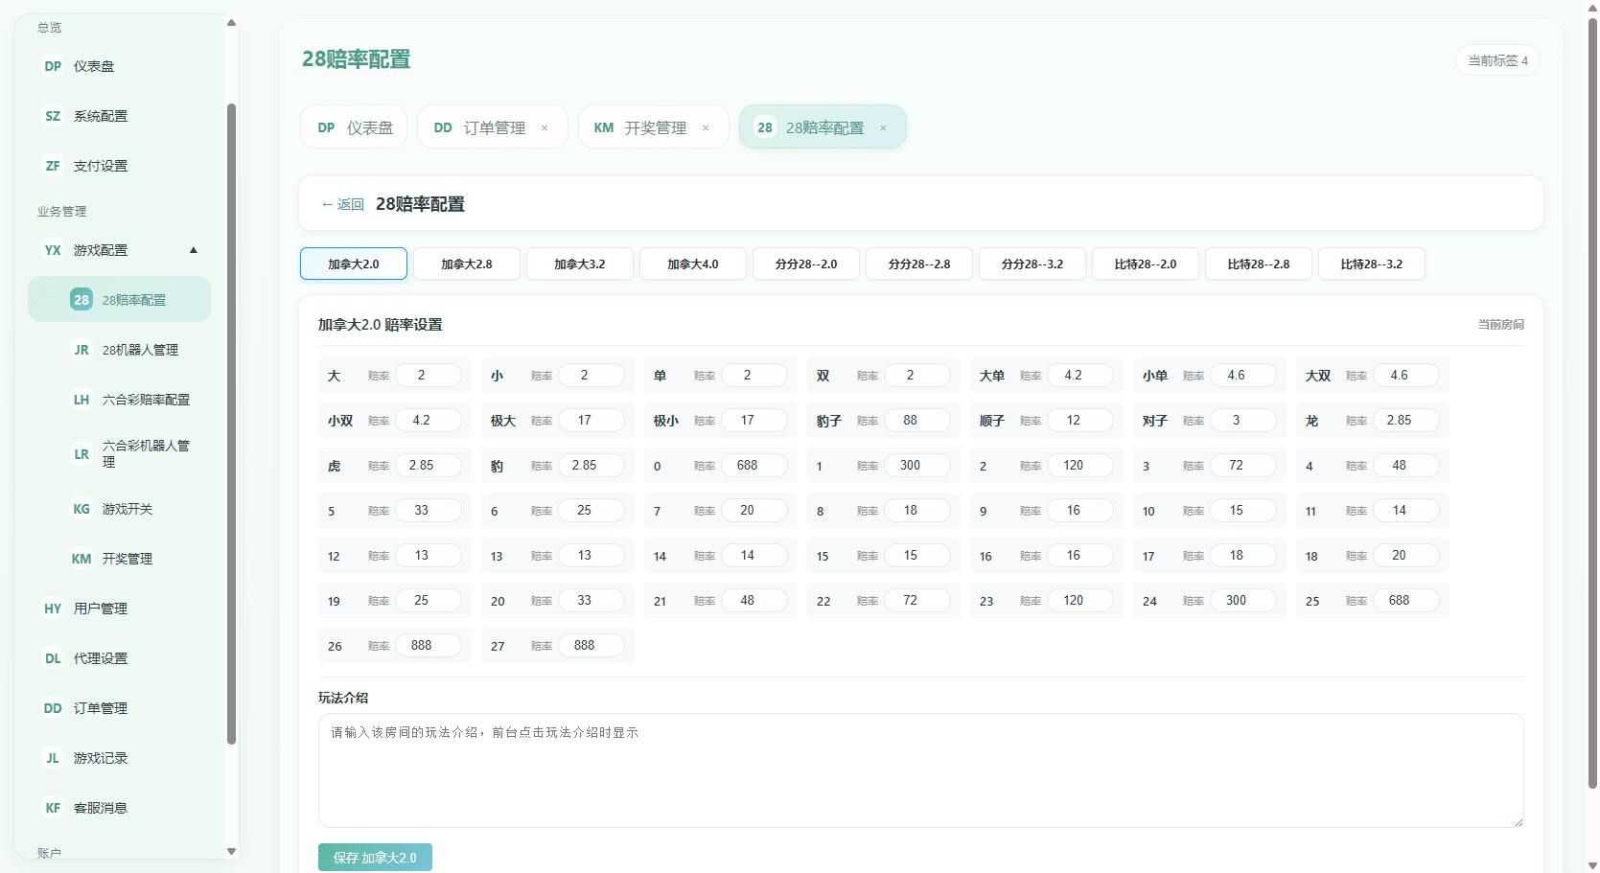The height and width of the screenshot is (873, 1600).
Task: Switch to the 开奖管理 top tab
Action: pos(654,127)
